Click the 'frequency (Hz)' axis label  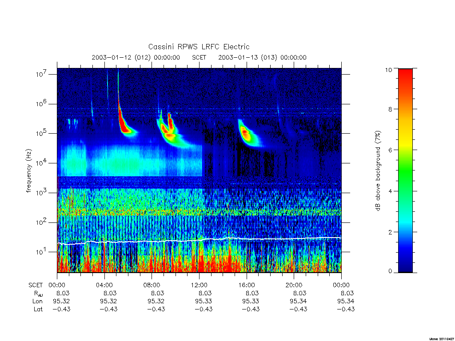pyautogui.click(x=28, y=170)
